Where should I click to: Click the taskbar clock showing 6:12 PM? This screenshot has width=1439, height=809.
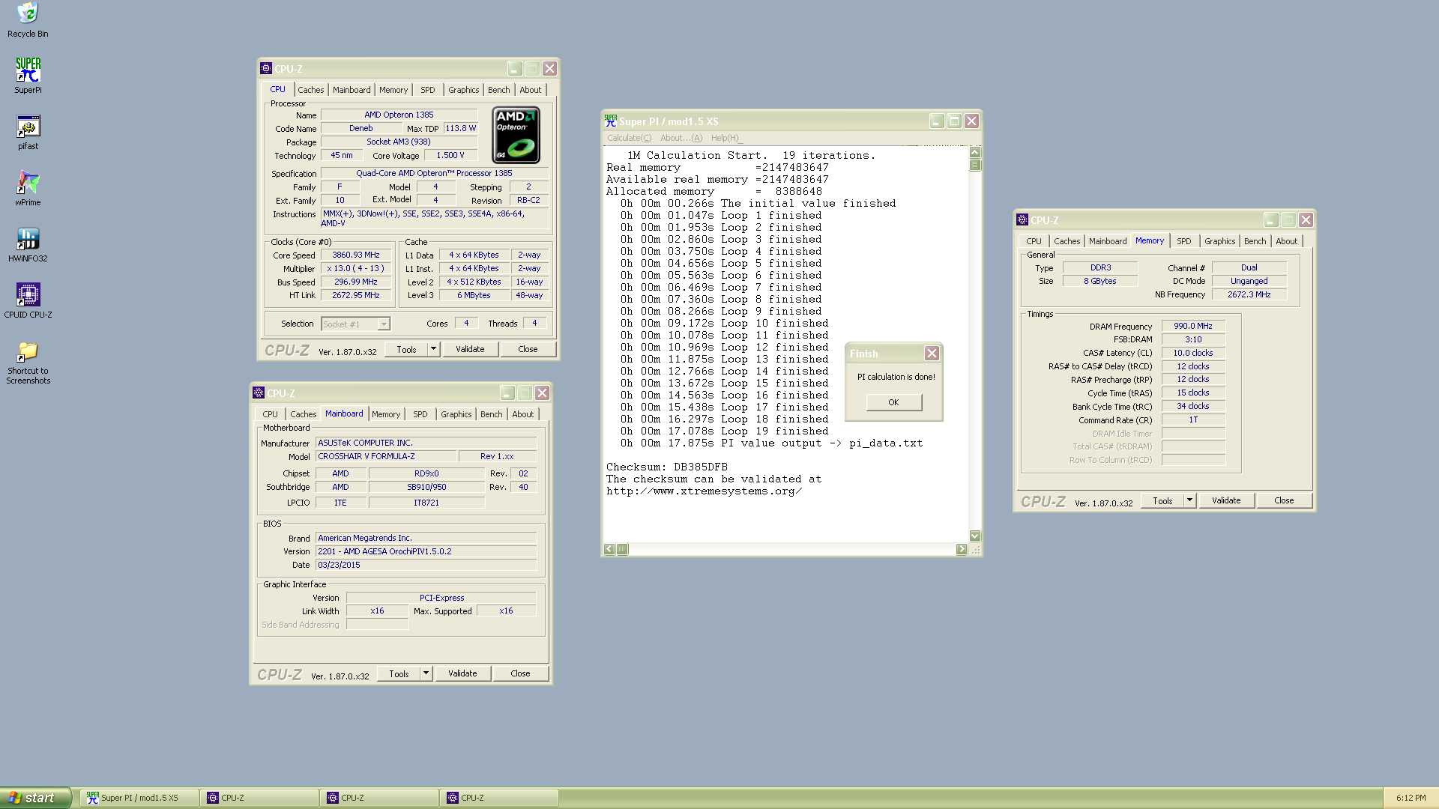[1411, 798]
